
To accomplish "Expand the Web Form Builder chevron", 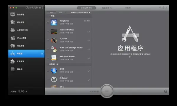I will point(88,58).
